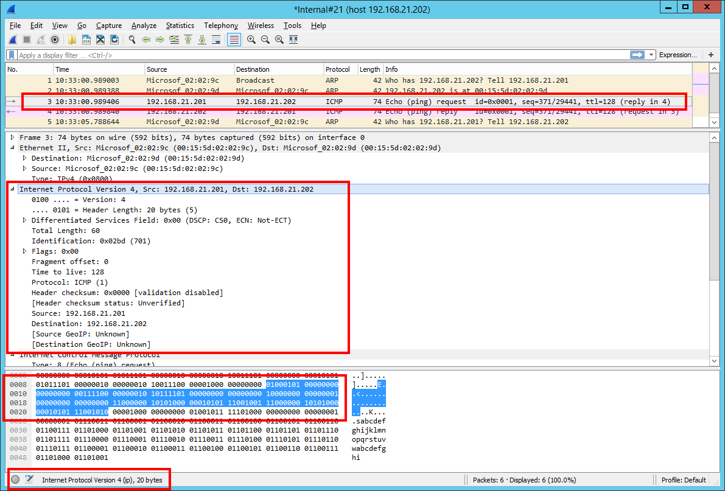
Task: Zoom in main window text
Action: [x=251, y=40]
